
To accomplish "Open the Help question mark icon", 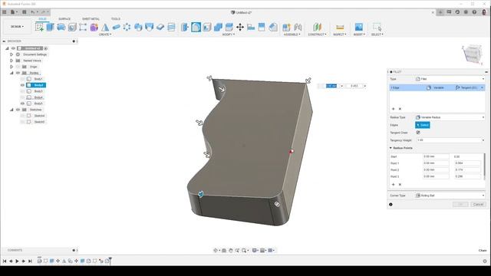I will pos(474,12).
